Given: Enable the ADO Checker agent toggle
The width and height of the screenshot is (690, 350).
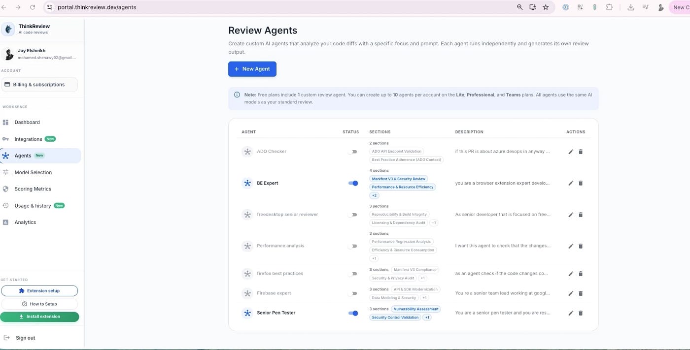Looking at the screenshot, I should click(353, 151).
